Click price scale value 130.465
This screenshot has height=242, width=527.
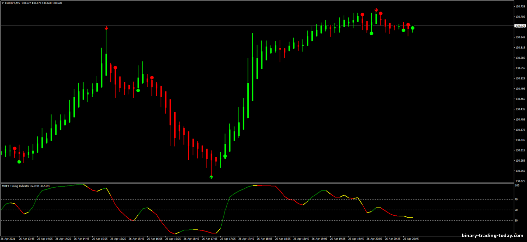(x=520, y=99)
